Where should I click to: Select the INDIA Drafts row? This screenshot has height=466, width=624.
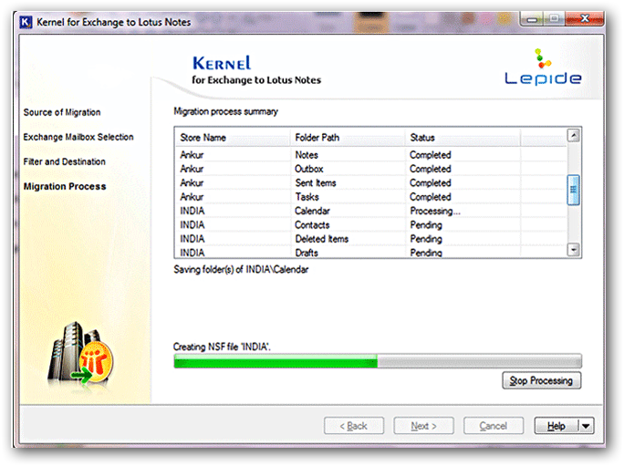click(371, 253)
